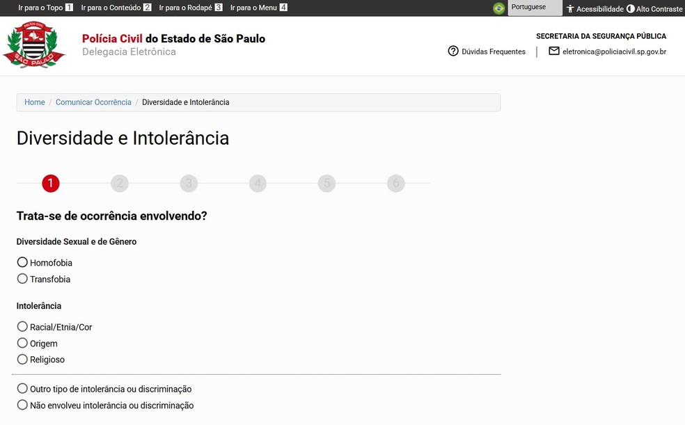Click the Ir para o Rodapé link

(x=191, y=8)
